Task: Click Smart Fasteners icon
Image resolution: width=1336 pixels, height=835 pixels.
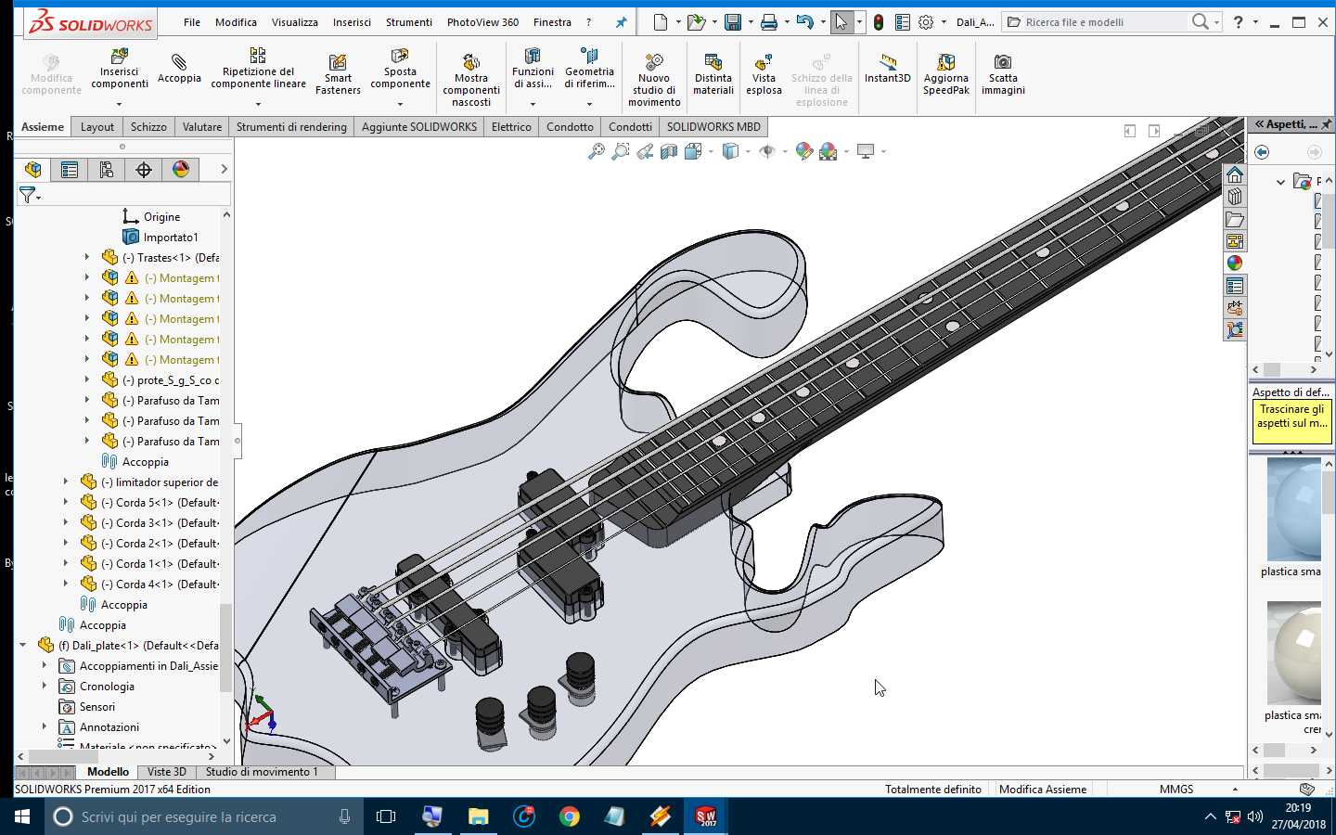Action: [x=338, y=74]
